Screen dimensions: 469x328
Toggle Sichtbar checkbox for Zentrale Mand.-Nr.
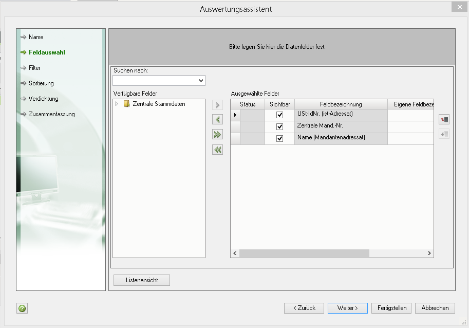279,126
